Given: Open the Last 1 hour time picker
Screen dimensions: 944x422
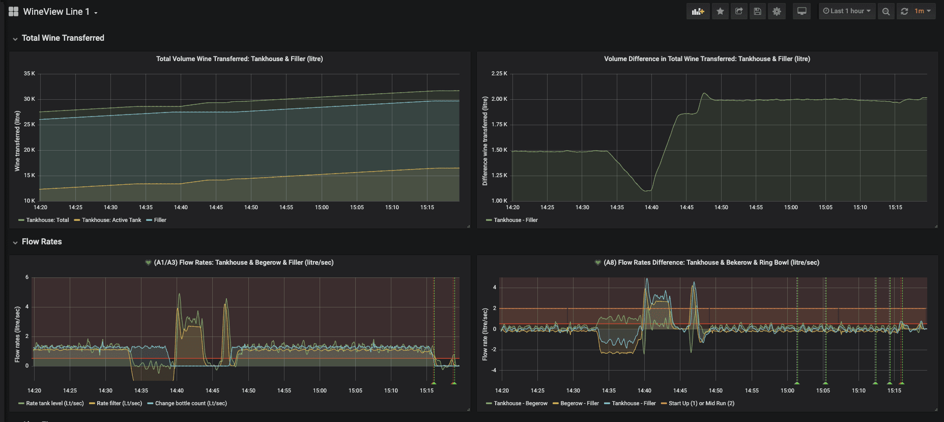Looking at the screenshot, I should pos(847,11).
